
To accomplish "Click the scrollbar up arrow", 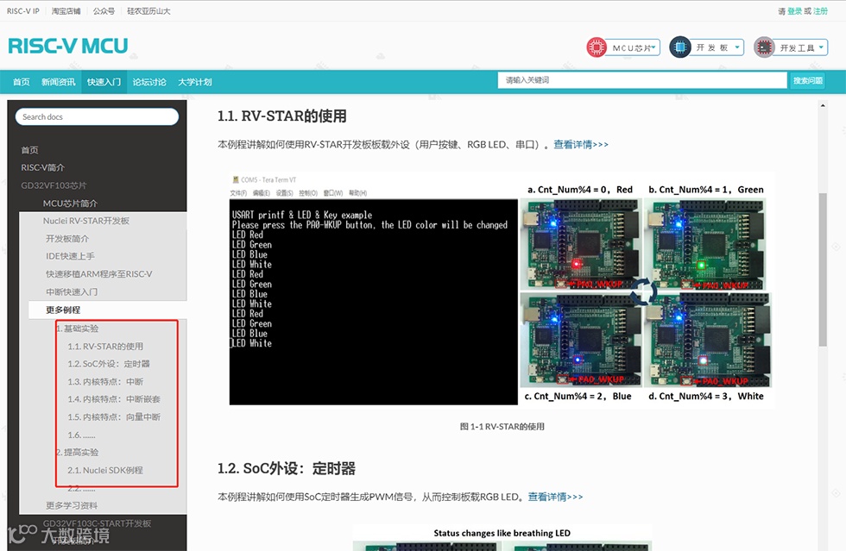I will pos(823,106).
